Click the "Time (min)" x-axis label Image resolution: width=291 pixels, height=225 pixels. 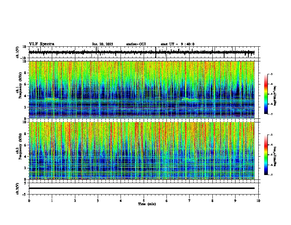[x=147, y=204]
